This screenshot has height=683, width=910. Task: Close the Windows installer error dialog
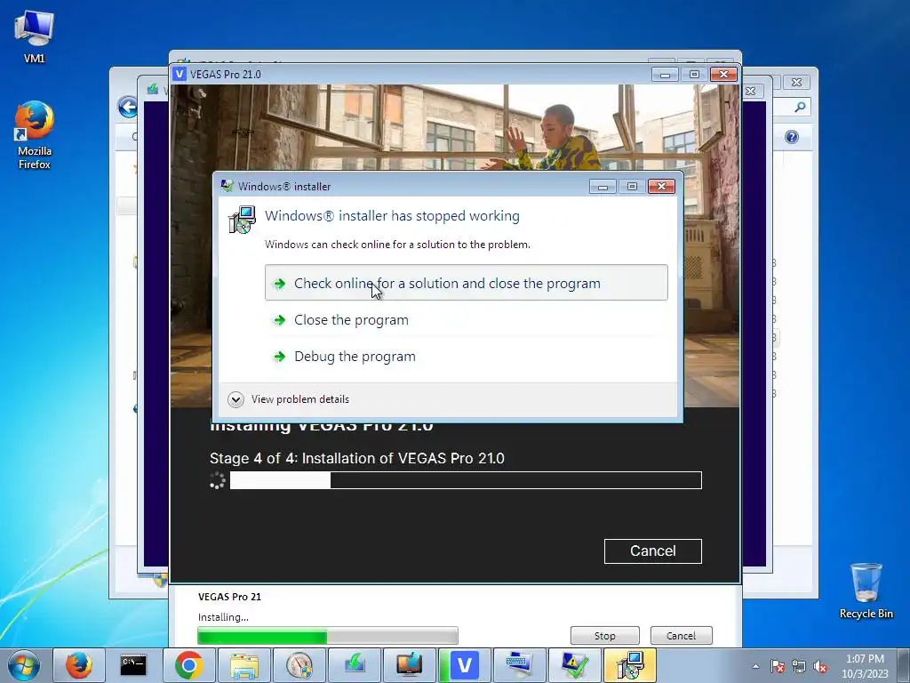coord(661,187)
